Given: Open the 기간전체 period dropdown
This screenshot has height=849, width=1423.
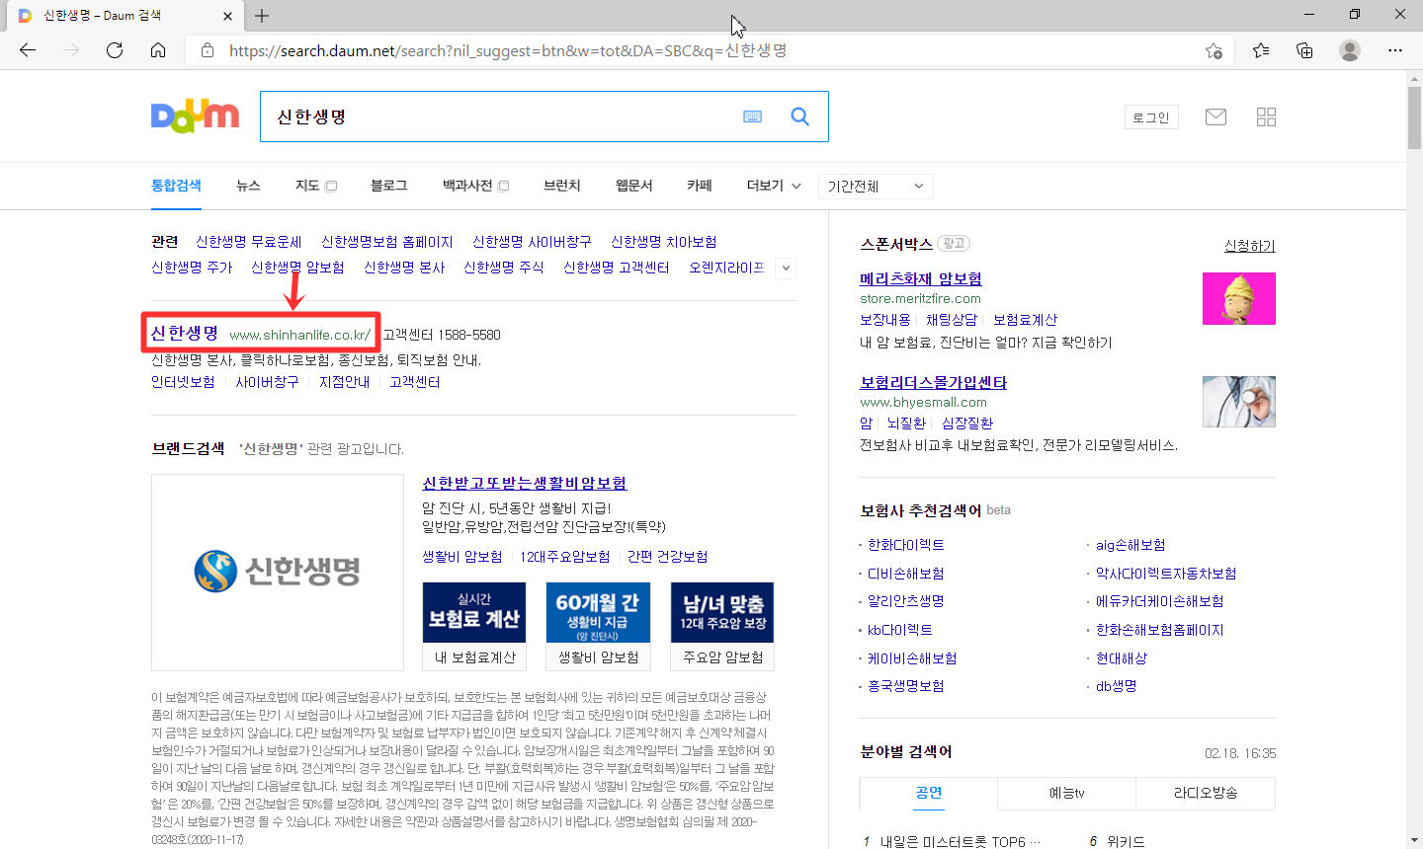Looking at the screenshot, I should click(x=876, y=187).
